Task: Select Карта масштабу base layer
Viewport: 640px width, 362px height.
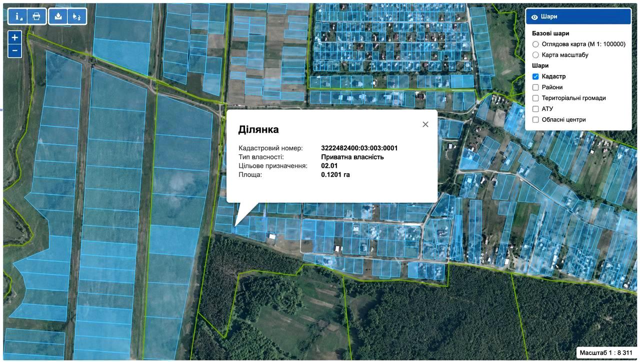Action: tap(536, 55)
